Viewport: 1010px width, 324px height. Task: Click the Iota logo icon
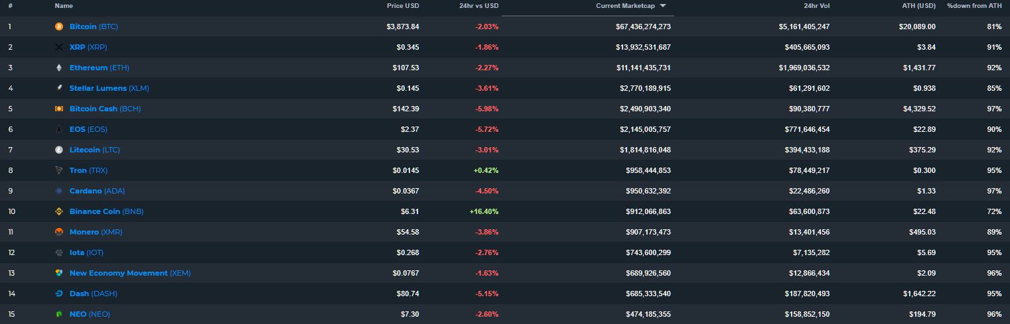tap(58, 252)
